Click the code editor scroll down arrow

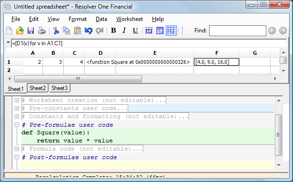coord(279,165)
